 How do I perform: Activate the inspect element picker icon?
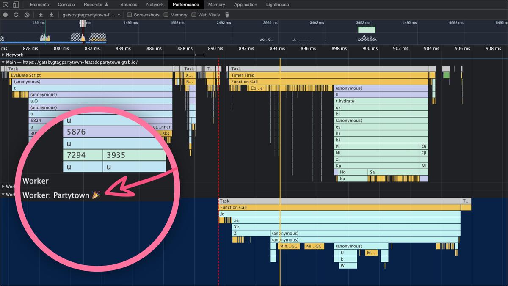point(6,5)
